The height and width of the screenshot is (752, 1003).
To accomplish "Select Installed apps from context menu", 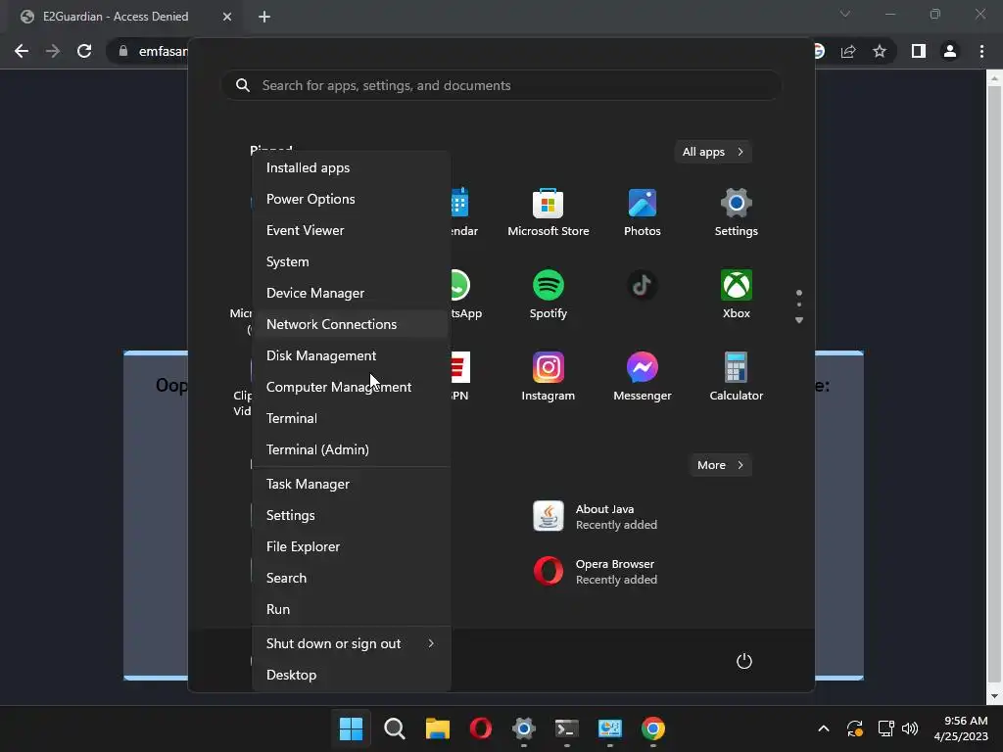I will [351, 167].
